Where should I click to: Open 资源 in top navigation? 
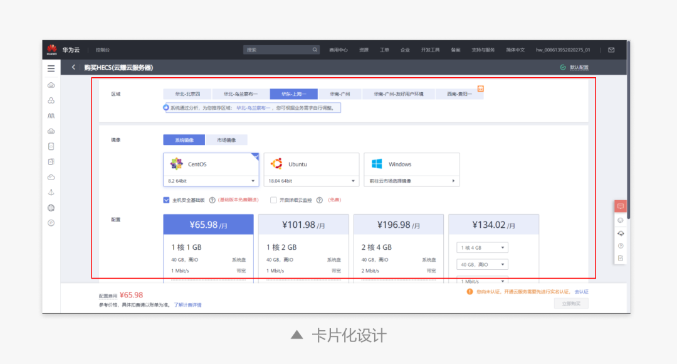[364, 50]
